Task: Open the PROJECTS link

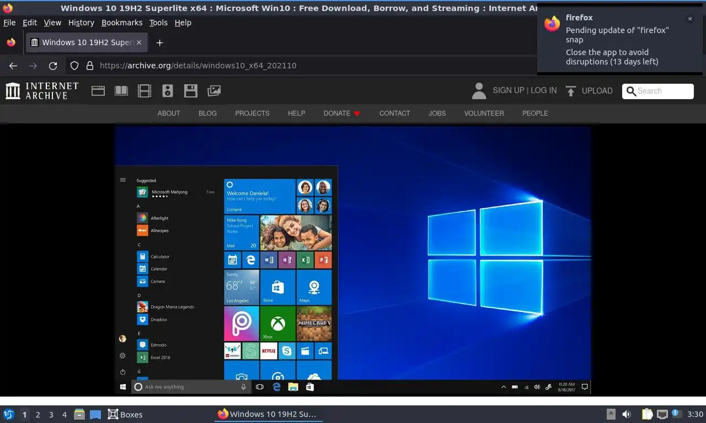Action: [252, 113]
